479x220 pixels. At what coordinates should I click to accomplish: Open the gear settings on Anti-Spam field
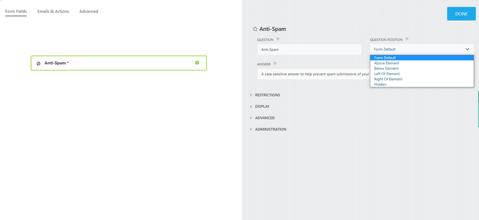(197, 63)
